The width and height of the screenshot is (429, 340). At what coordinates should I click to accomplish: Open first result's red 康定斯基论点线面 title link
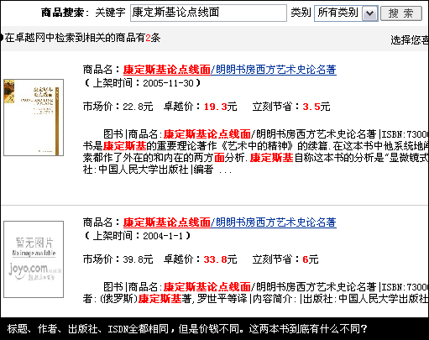point(167,70)
